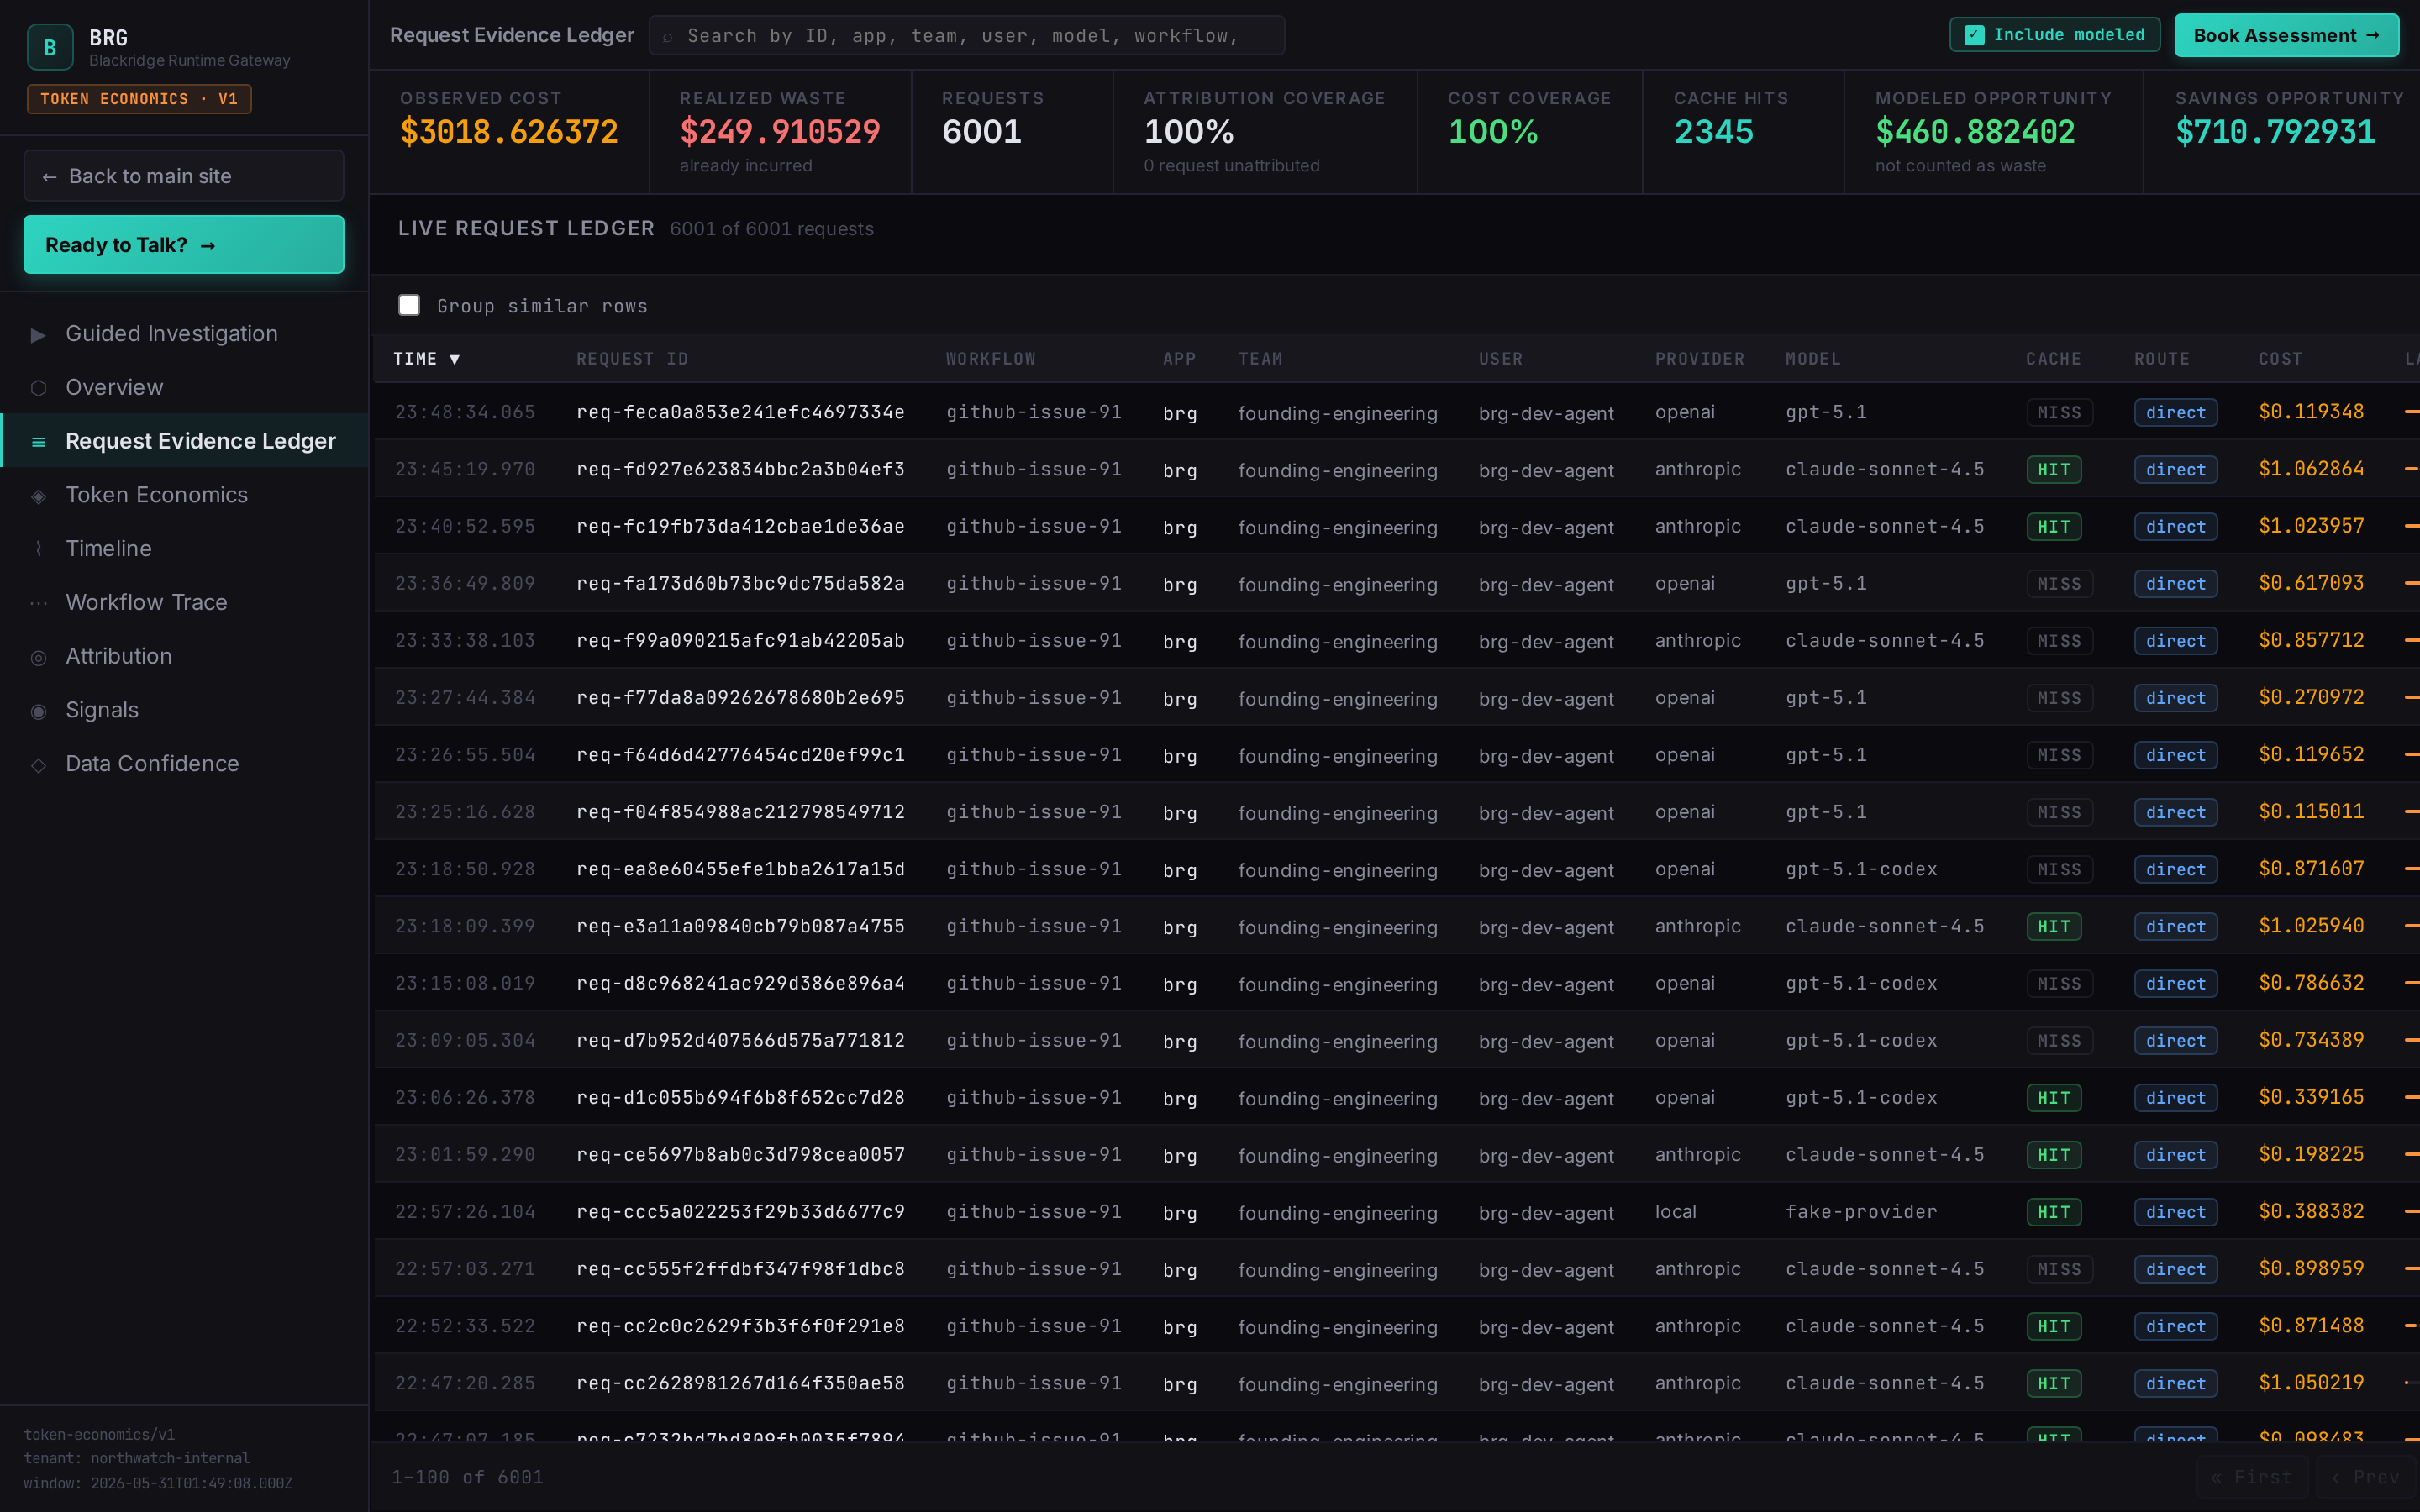This screenshot has height=1512, width=2420.
Task: Click the Signals radio icon
Action: point(38,711)
